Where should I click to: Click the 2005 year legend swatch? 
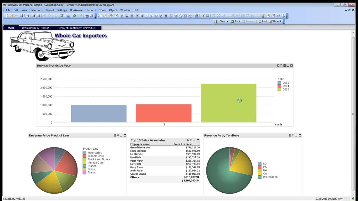pos(279,90)
